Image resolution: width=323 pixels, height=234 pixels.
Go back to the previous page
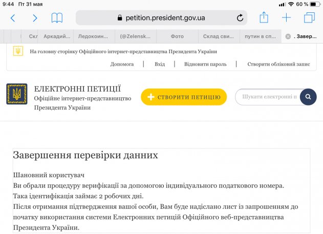(x=13, y=18)
